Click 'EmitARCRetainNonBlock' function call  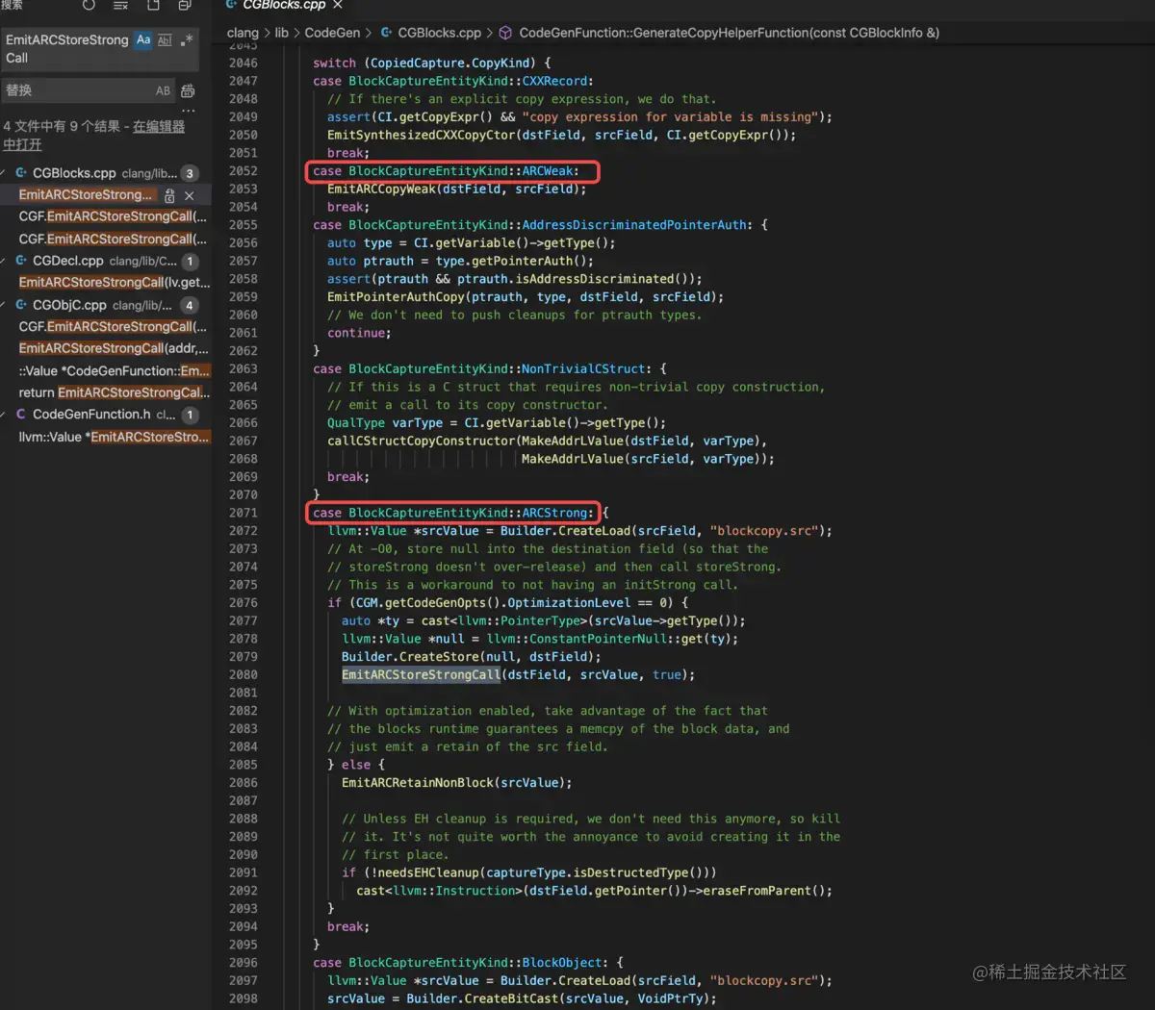click(x=418, y=783)
